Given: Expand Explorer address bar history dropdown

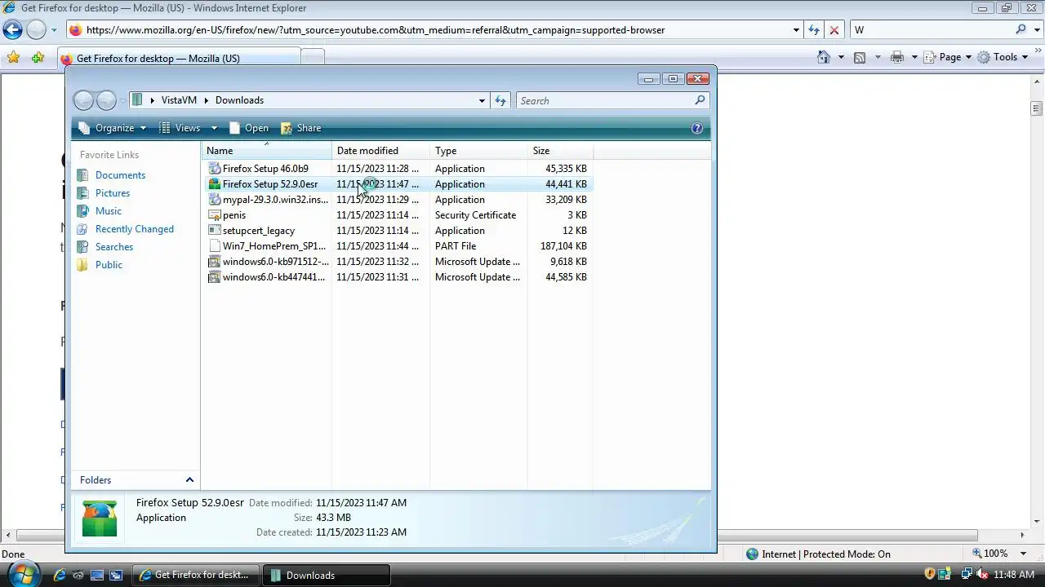Looking at the screenshot, I should [482, 100].
